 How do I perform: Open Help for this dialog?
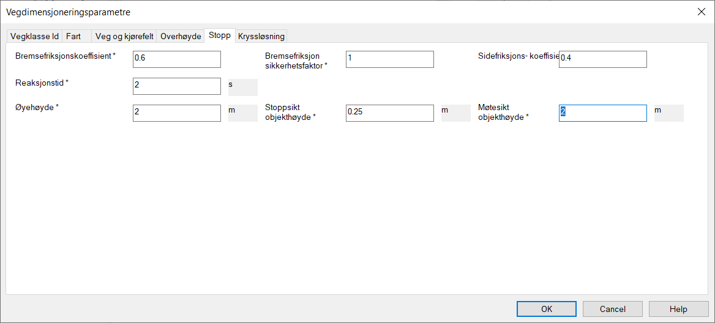[x=678, y=309]
